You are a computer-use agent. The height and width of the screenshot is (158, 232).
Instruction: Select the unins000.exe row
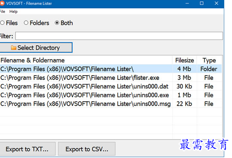111,95
